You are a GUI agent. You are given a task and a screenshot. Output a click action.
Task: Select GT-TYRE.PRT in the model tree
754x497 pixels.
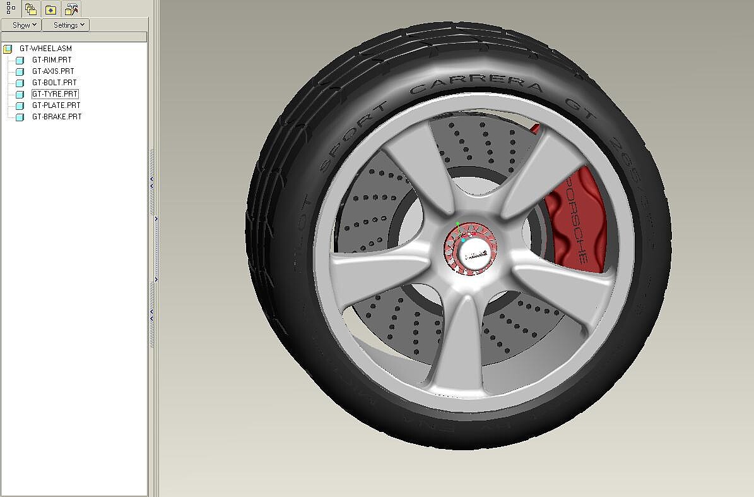[56, 94]
